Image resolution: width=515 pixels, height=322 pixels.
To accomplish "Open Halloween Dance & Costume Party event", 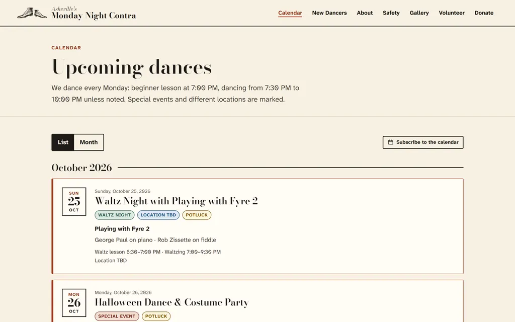I will (x=171, y=302).
